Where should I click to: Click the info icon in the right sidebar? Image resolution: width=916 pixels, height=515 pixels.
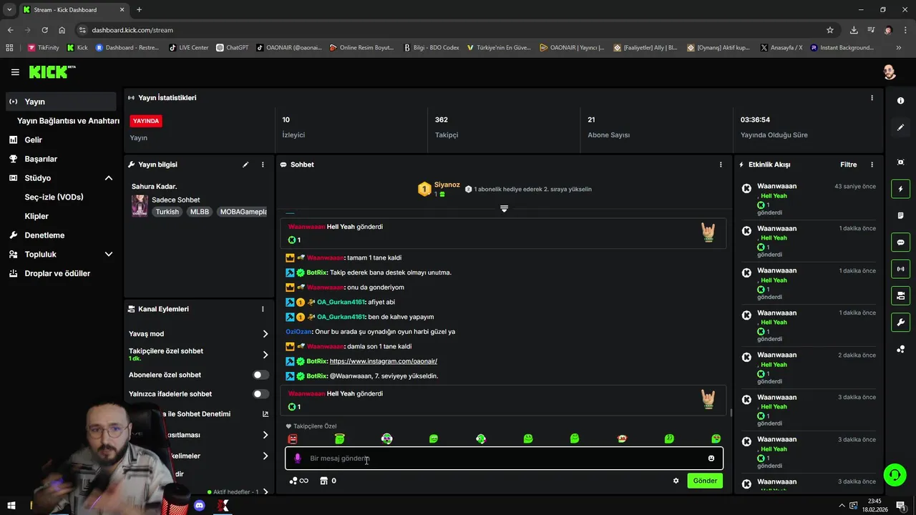pyautogui.click(x=900, y=101)
